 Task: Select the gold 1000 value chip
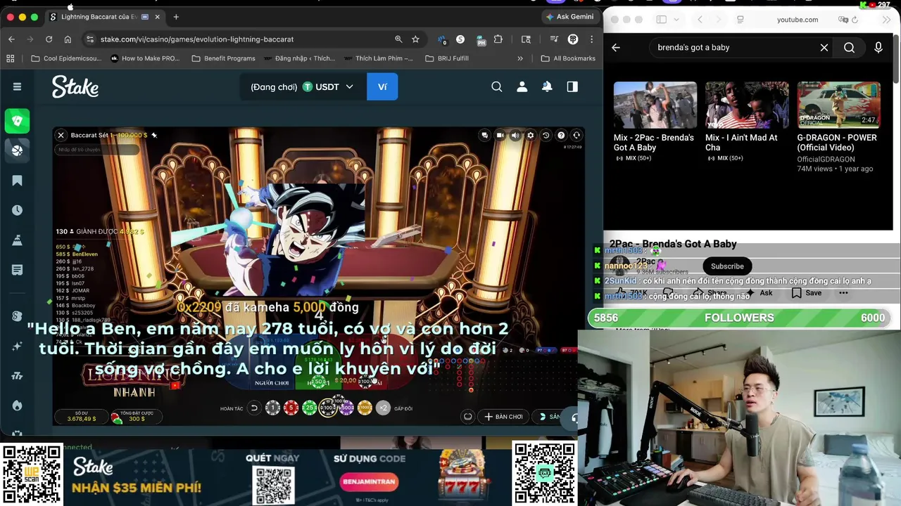coord(365,408)
